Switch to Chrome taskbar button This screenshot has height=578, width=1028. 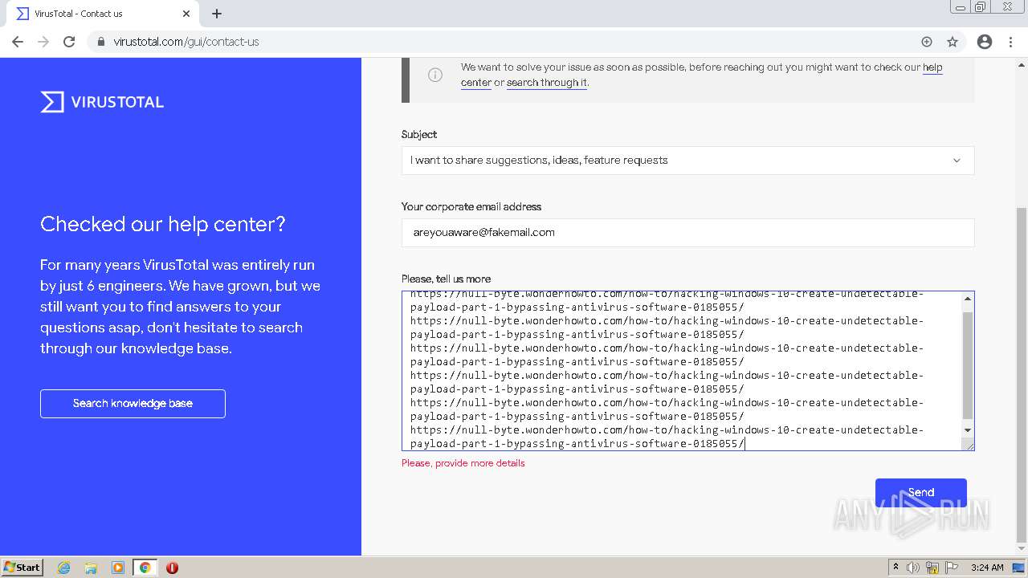point(145,568)
